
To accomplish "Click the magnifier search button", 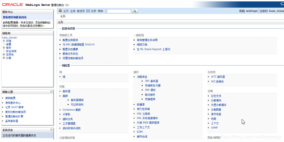I will click(135, 11).
